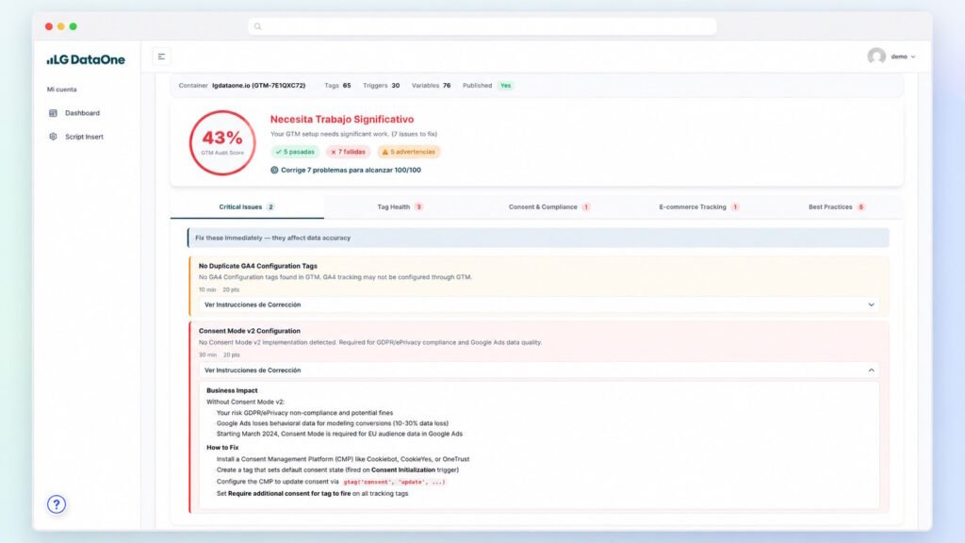Viewport: 965px width, 543px height.
Task: Collapse instructions for Consent Mode v2 Configuration
Action: [x=537, y=370]
